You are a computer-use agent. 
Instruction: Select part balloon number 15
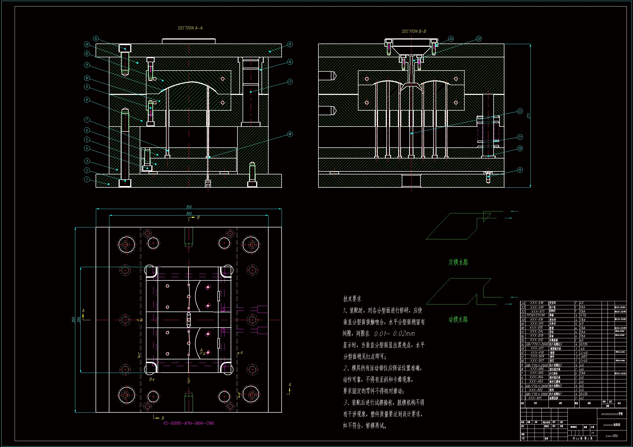point(289,44)
